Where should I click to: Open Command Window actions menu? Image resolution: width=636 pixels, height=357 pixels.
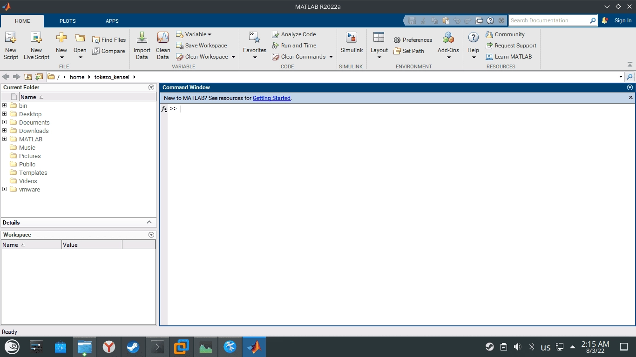tap(630, 87)
